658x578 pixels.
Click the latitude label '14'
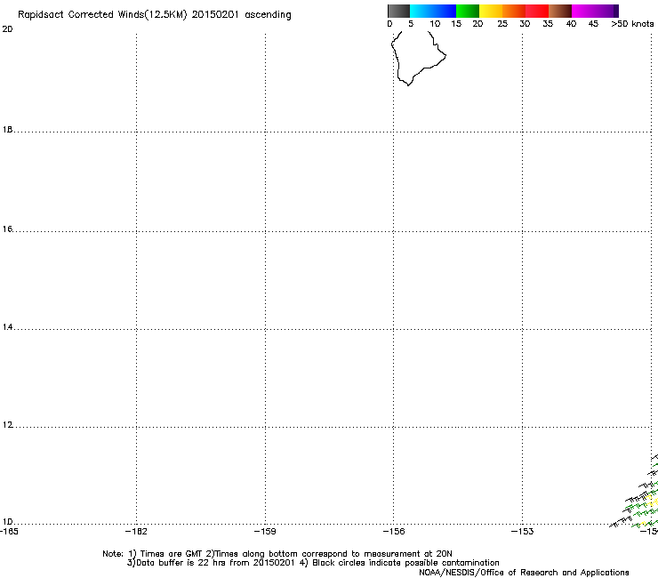pos(7,327)
